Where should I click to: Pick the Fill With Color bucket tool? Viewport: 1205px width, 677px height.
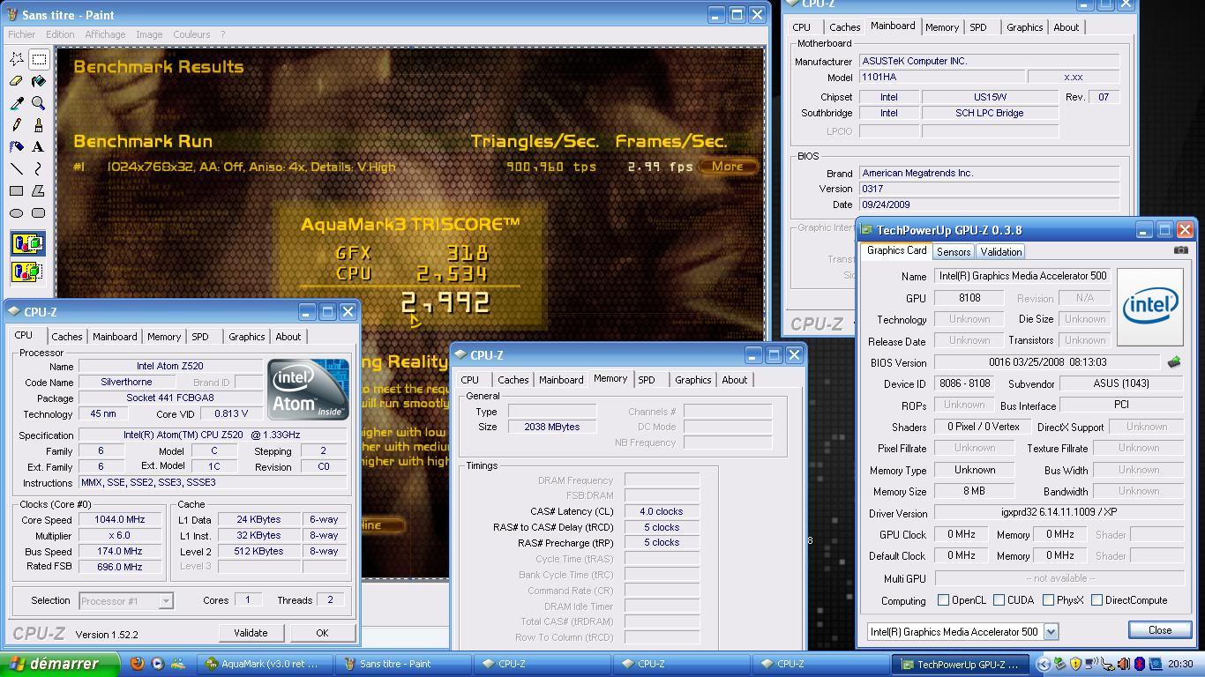pos(39,81)
